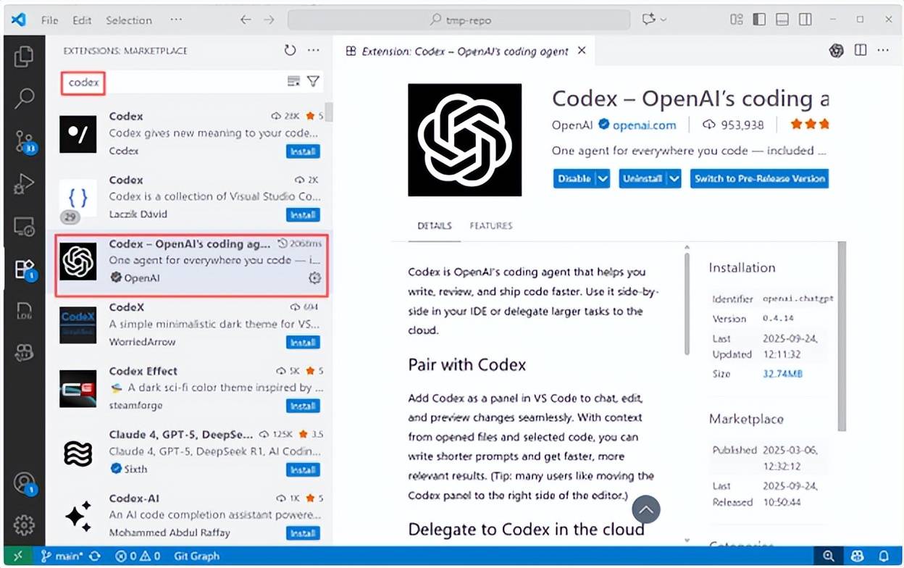Refresh the extensions marketplace list
This screenshot has width=904, height=568.
[x=290, y=51]
